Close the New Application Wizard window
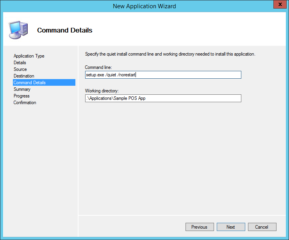289x240 pixels. pos(278,5)
